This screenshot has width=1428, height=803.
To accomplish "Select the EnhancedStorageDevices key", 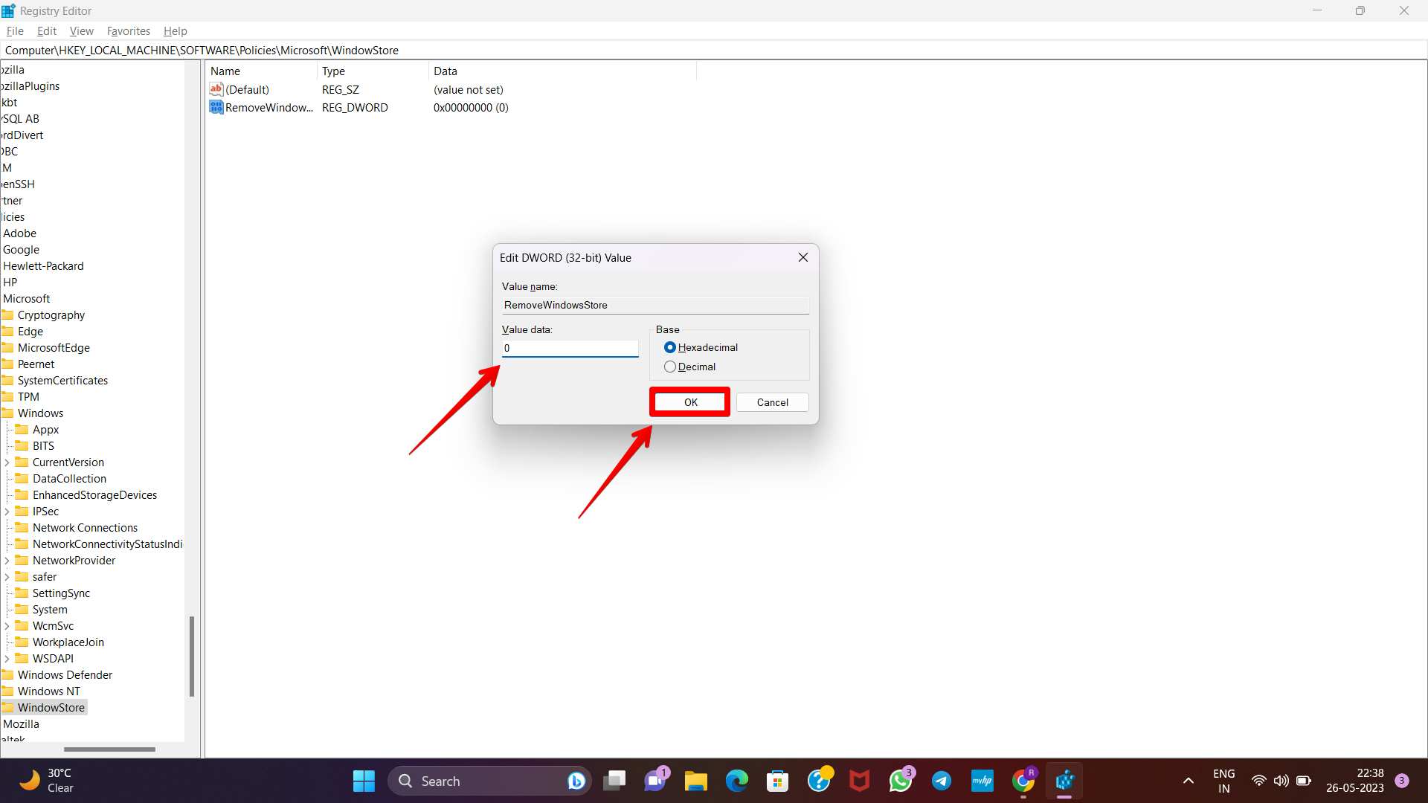I will (x=94, y=495).
